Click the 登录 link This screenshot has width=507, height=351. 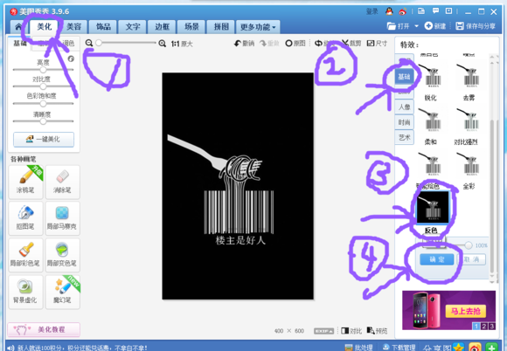coord(372,11)
